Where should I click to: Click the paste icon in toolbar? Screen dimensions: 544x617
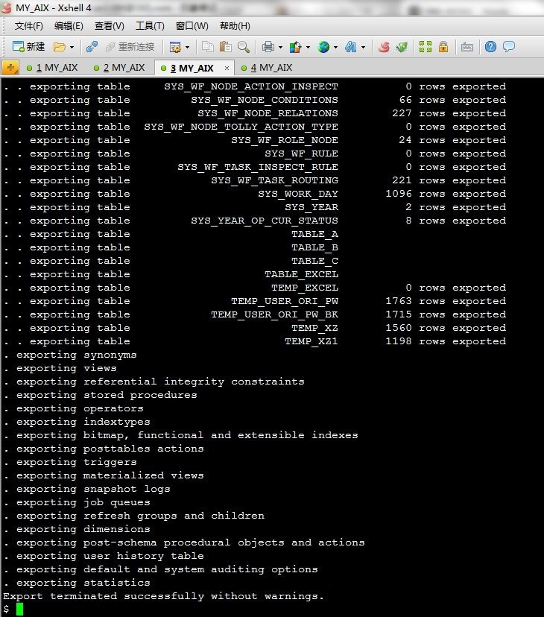[225, 46]
